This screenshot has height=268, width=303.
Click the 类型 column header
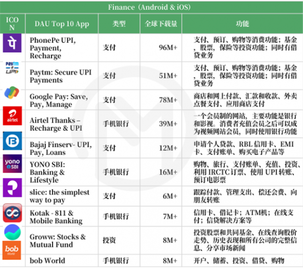(119, 24)
